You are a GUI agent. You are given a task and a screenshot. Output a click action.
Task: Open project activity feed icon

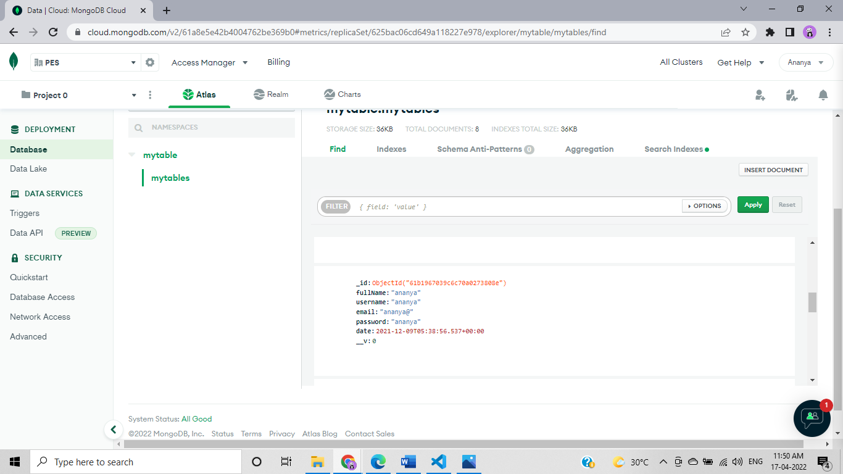pyautogui.click(x=792, y=95)
